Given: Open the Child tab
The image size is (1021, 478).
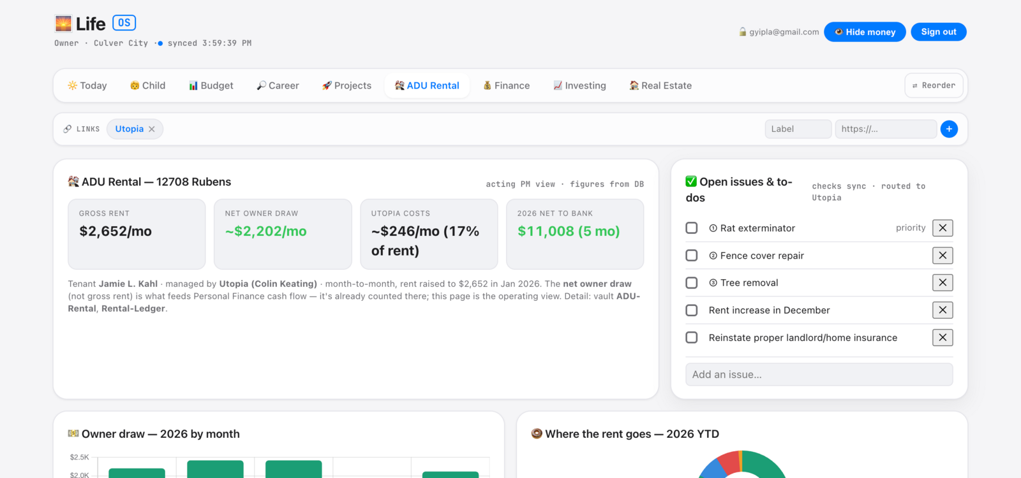Looking at the screenshot, I should click(148, 85).
